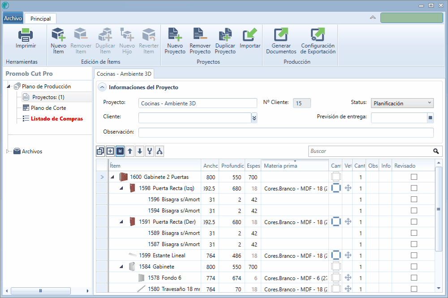The image size is (448, 298).
Task: Click the Observación text field
Action: [x=286, y=133]
